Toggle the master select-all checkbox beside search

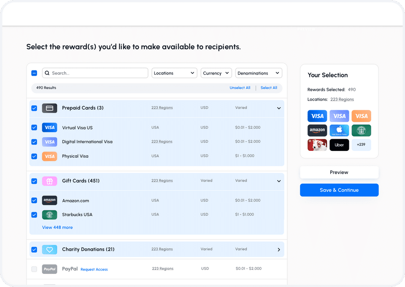tap(34, 73)
